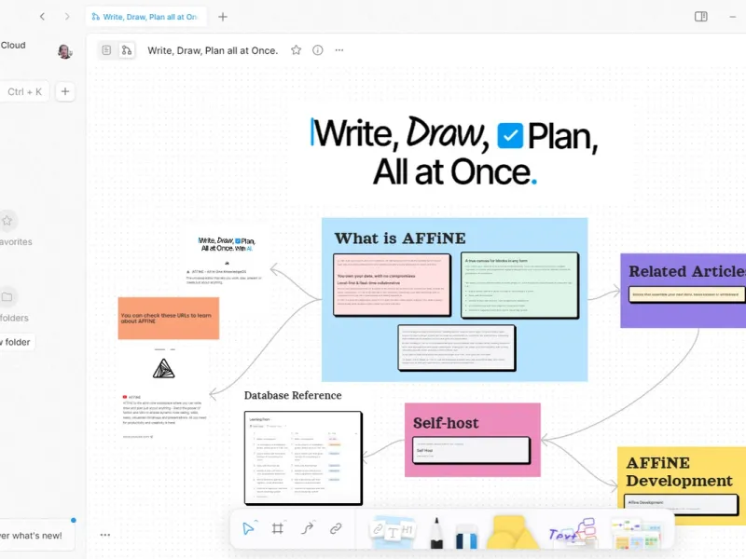The image size is (746, 559).
Task: Create new doc with sidebar plus button
Action: click(x=65, y=91)
